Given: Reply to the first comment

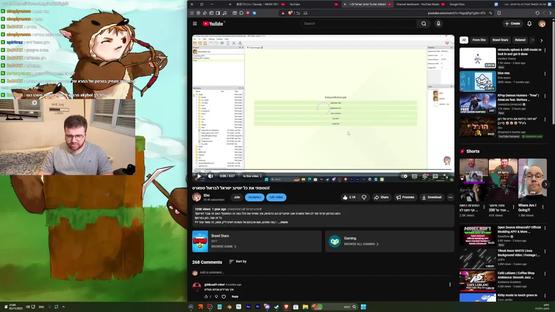Looking at the screenshot, I should click(x=235, y=296).
